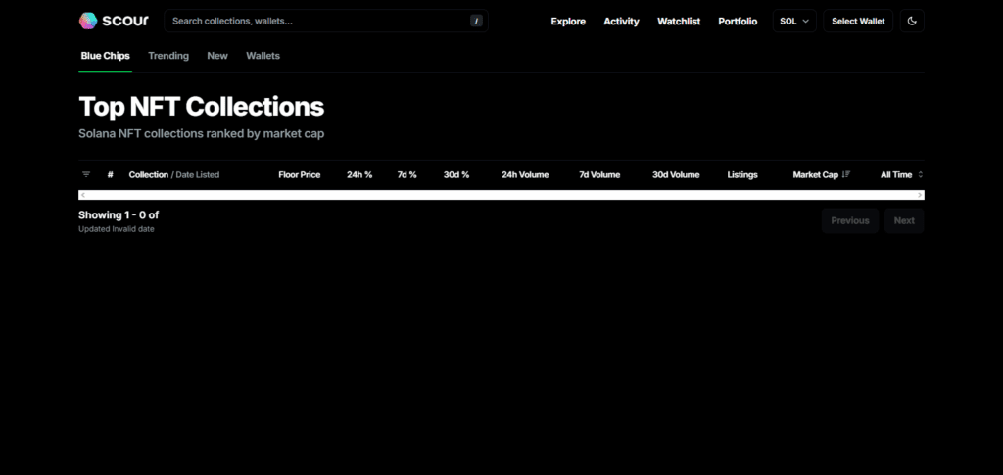1003x475 pixels.
Task: Focus the Search collections, wallets field
Action: pyautogui.click(x=313, y=21)
